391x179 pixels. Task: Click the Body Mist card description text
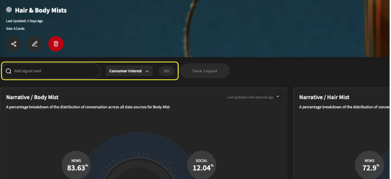[x=88, y=107]
